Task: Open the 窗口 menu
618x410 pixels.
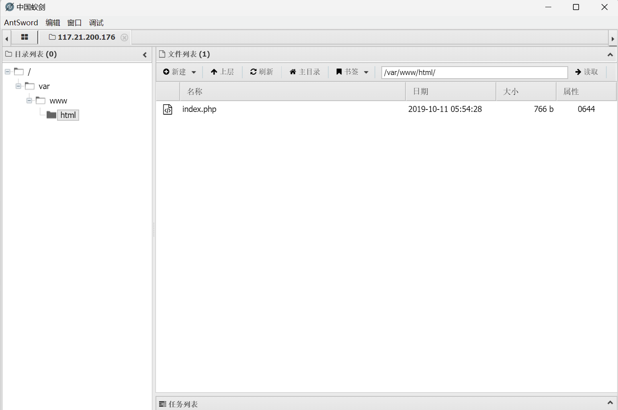Action: [74, 22]
